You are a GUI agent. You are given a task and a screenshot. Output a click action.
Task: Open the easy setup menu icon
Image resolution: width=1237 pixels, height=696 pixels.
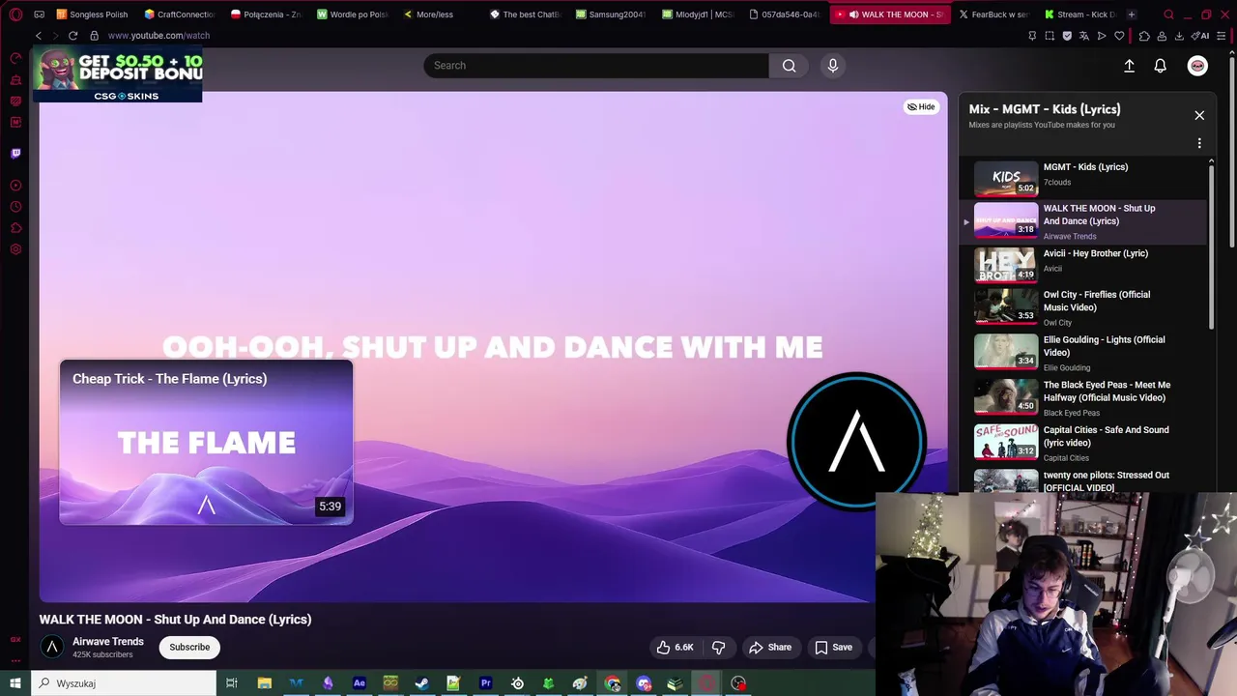pos(1221,36)
